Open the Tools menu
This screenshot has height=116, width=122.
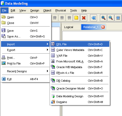[73, 10]
